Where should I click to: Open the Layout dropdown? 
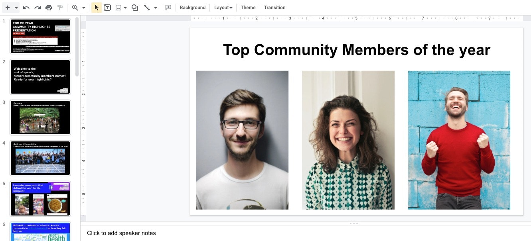click(x=223, y=7)
